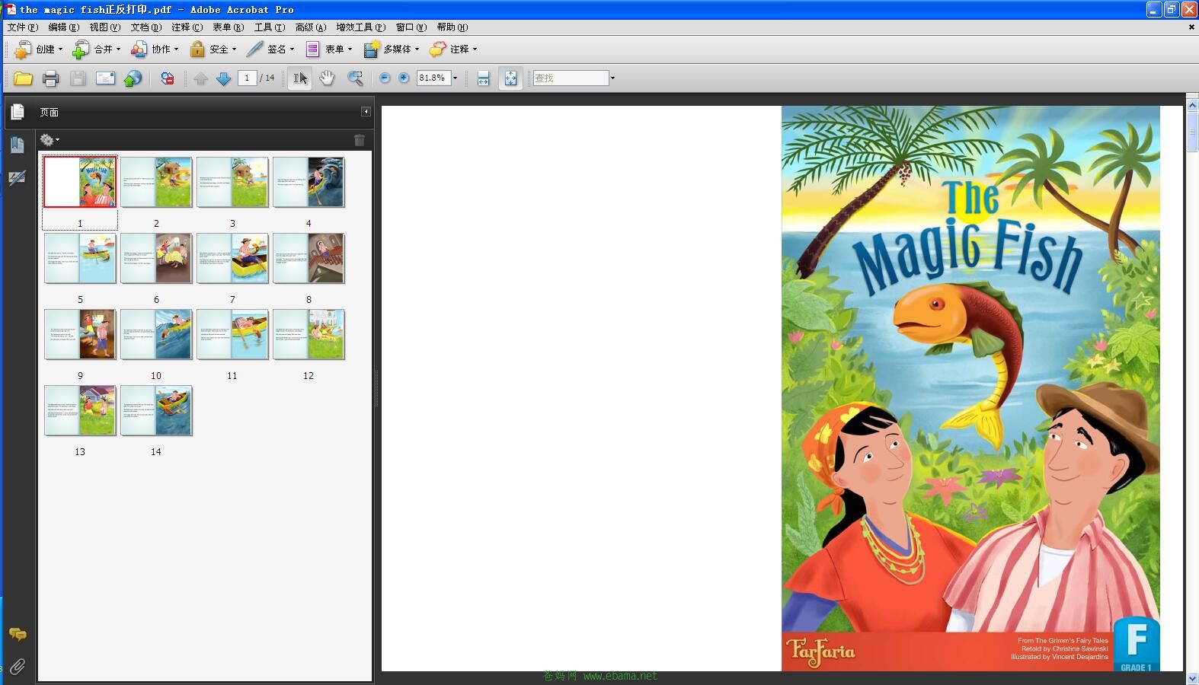
Task: Click the red-marked collaboration icon after globe
Action: click(x=168, y=78)
